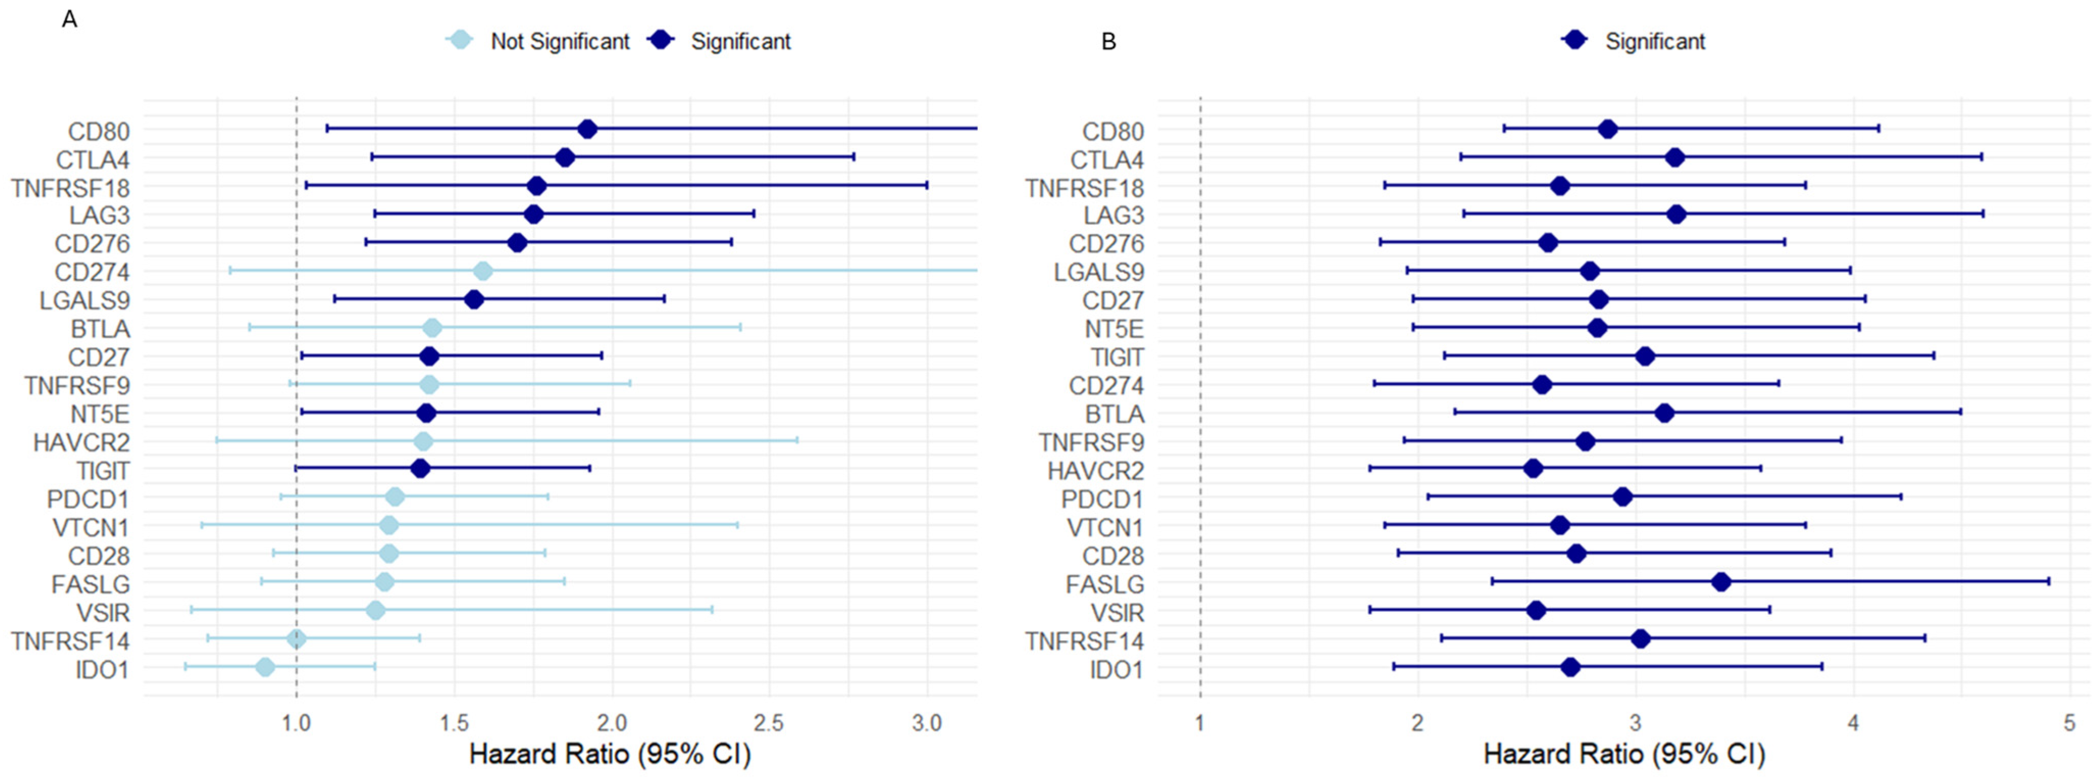The height and width of the screenshot is (777, 2100).
Task: Click the Significant legend marker in panel A
Action: (x=660, y=40)
